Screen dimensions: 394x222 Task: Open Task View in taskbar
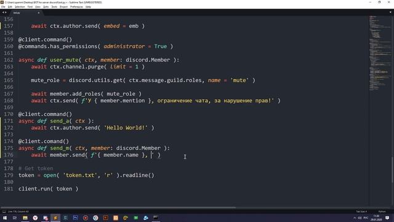click(x=15, y=218)
